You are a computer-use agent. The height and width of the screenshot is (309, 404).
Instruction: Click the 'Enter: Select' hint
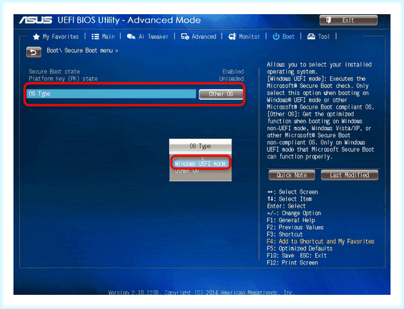tap(286, 206)
